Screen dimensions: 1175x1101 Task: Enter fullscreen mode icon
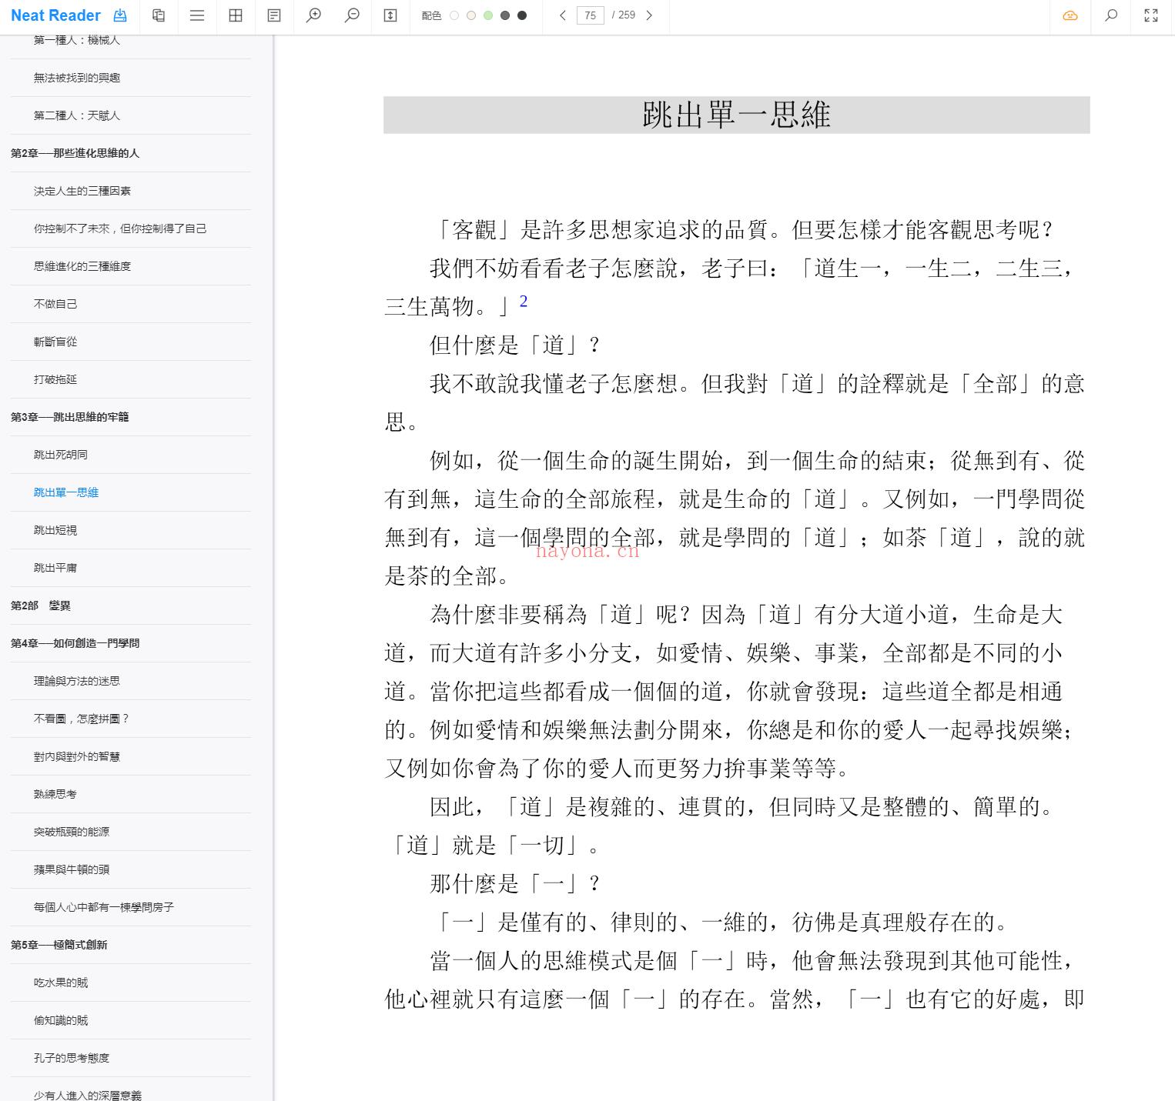point(1151,15)
